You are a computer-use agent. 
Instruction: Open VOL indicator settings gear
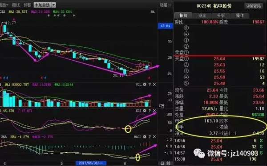tap(145, 85)
